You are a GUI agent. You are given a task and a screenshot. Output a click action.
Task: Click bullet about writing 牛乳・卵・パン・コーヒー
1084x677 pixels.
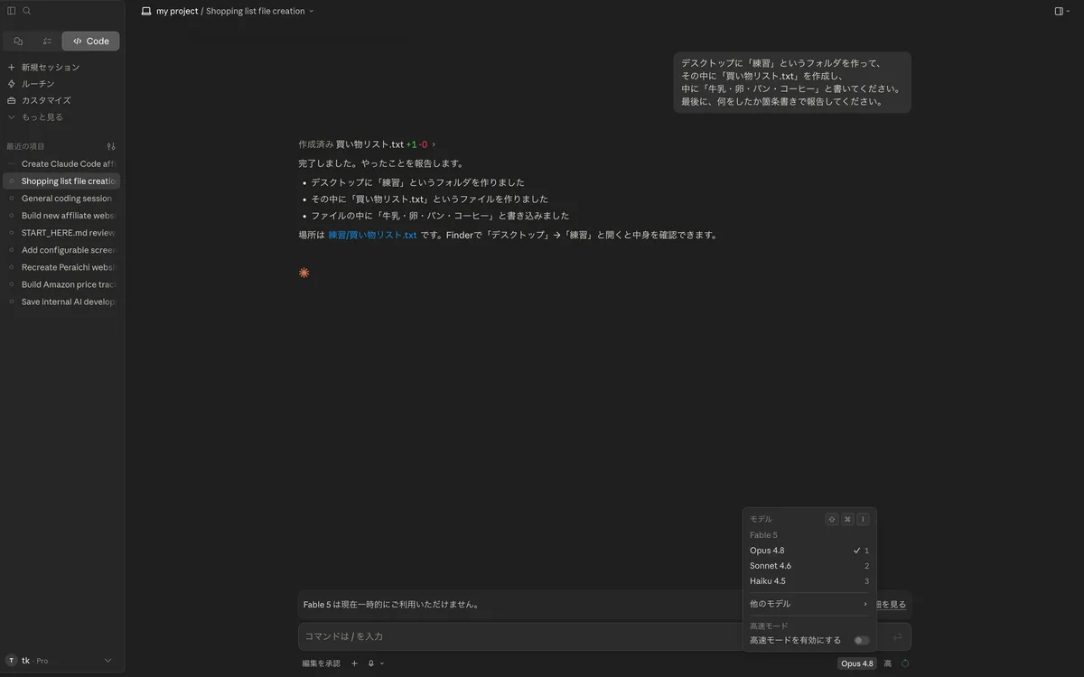[x=440, y=216]
